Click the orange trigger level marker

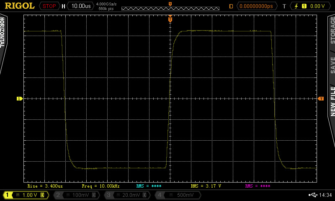321,98
